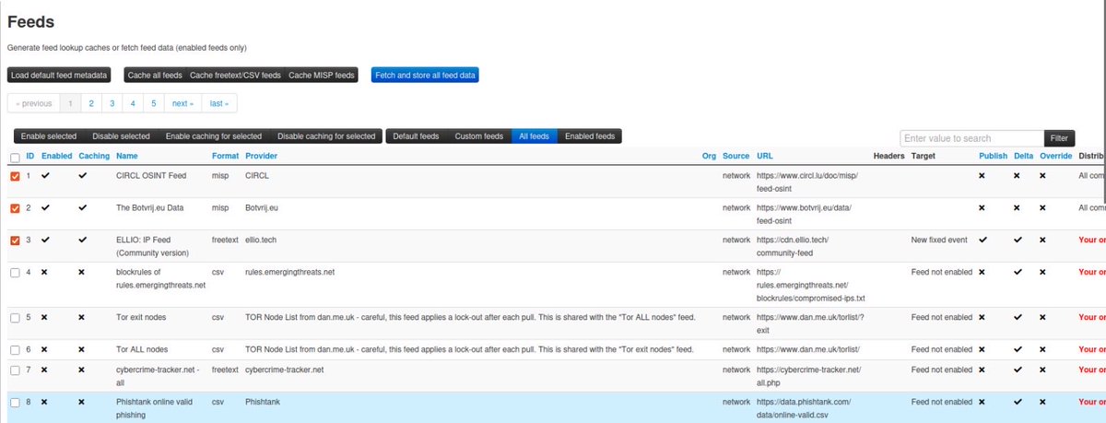1106x423 pixels.
Task: Go to pagination page 4
Action: [x=133, y=103]
